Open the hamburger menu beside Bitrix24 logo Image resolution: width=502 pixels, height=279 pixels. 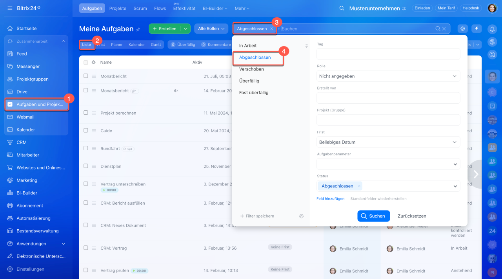[x=10, y=8]
